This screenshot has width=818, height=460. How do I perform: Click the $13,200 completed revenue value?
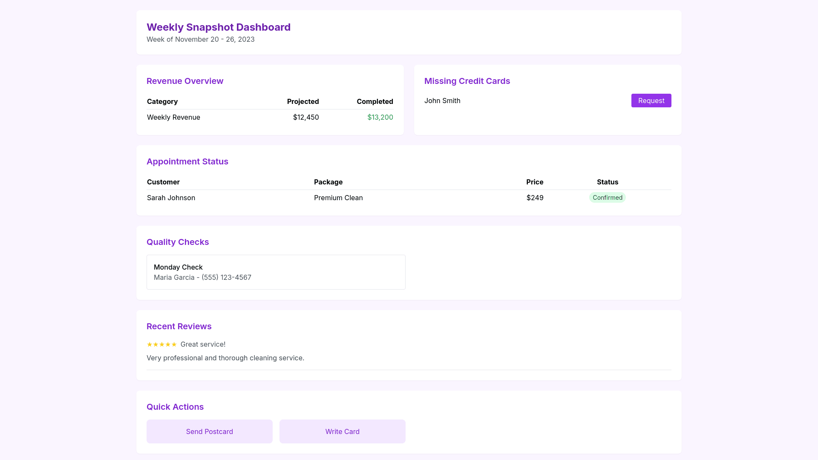pos(380,117)
